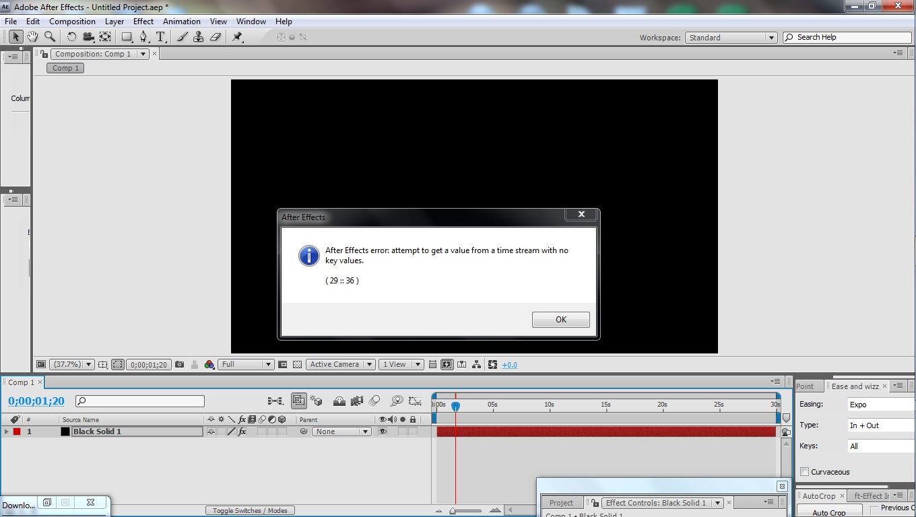This screenshot has width=916, height=517.
Task: Select the Brush tool
Action: tap(182, 37)
